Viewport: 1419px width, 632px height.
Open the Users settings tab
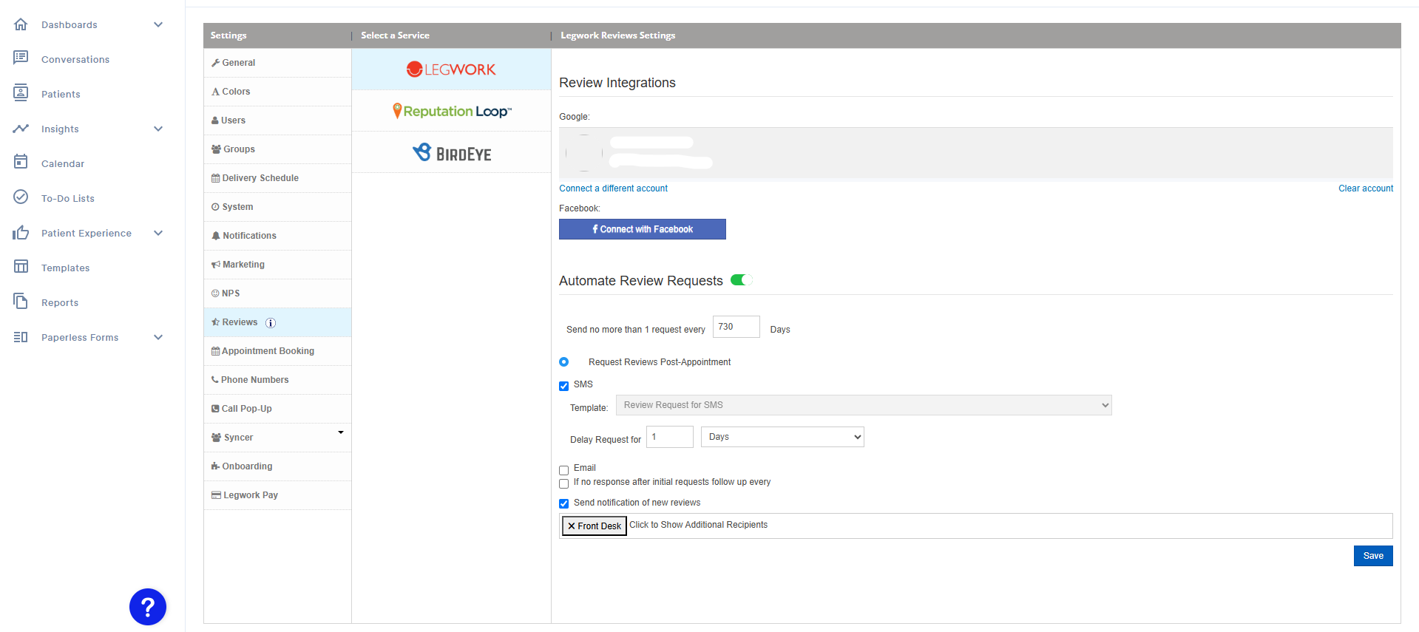[x=277, y=120]
